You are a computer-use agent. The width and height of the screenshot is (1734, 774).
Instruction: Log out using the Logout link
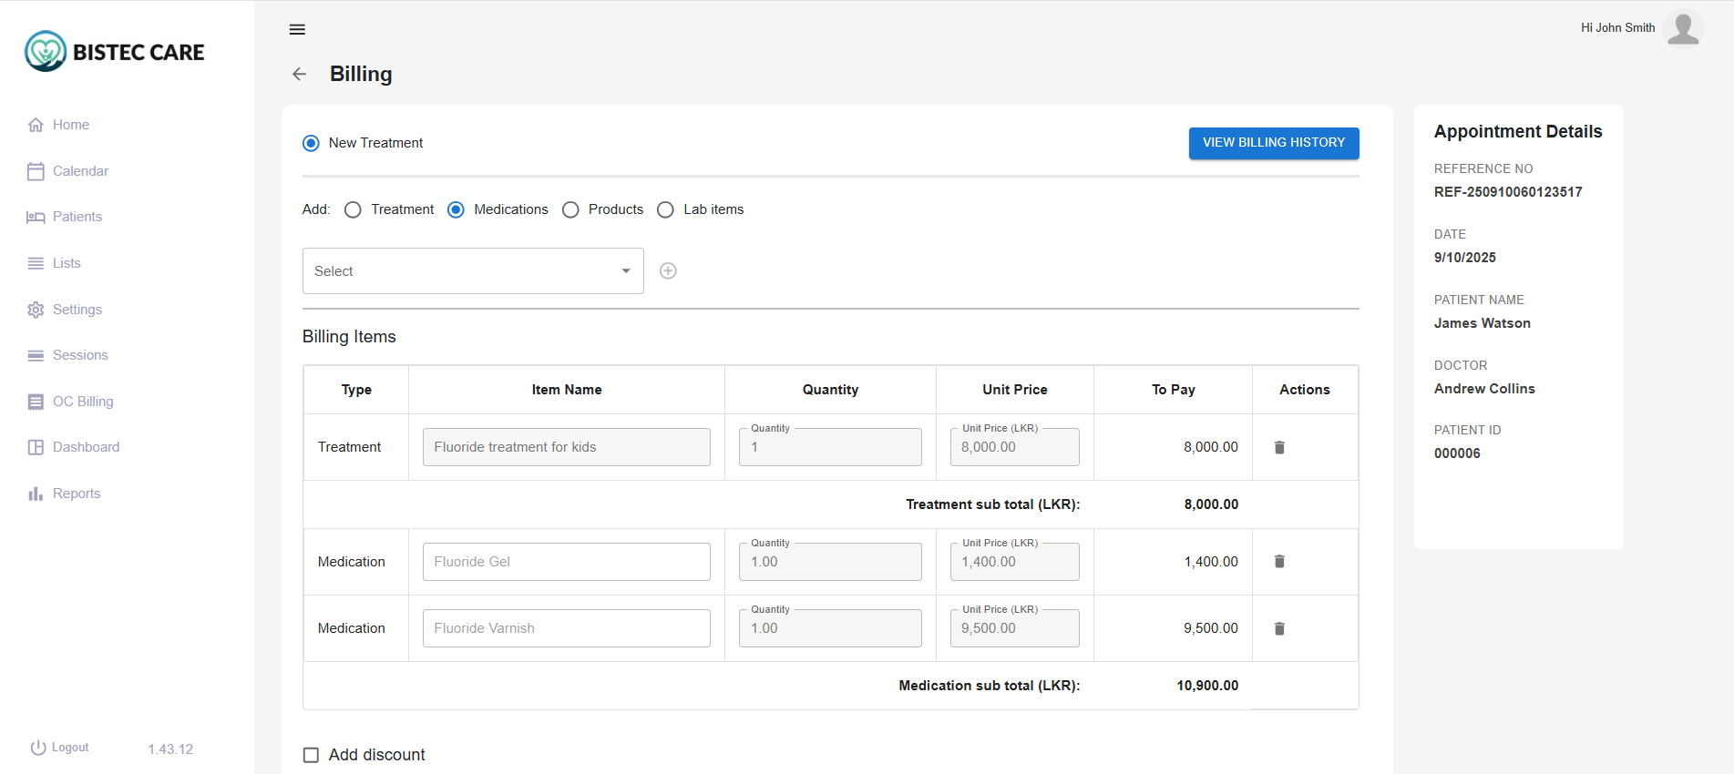tap(60, 748)
